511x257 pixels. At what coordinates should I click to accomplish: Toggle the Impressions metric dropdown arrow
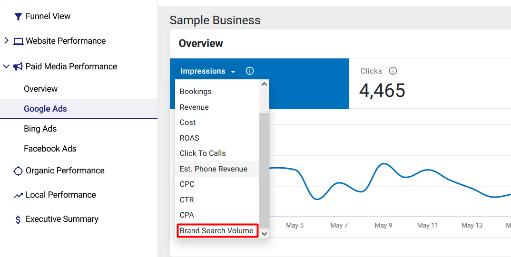click(x=233, y=72)
